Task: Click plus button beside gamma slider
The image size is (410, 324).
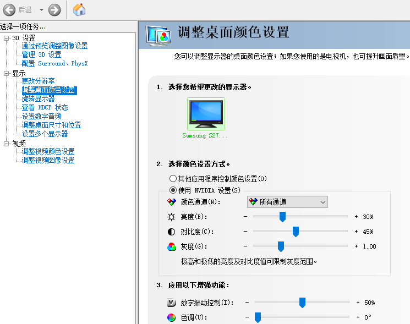Action: [x=356, y=246]
